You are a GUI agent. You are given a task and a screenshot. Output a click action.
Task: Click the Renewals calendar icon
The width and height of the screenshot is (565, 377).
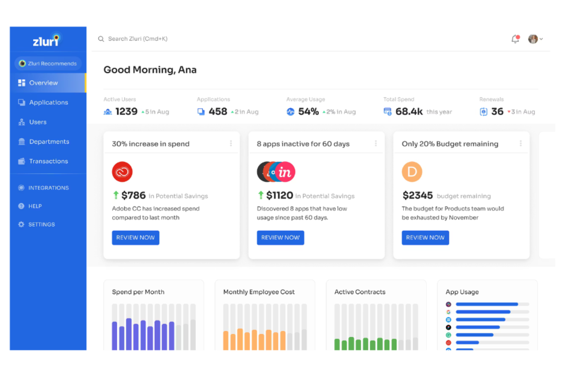(483, 112)
